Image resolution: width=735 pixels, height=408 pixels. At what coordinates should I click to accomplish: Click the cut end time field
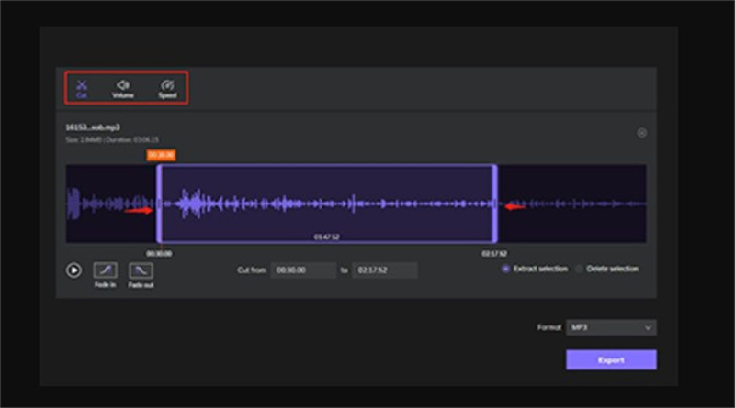tap(384, 270)
